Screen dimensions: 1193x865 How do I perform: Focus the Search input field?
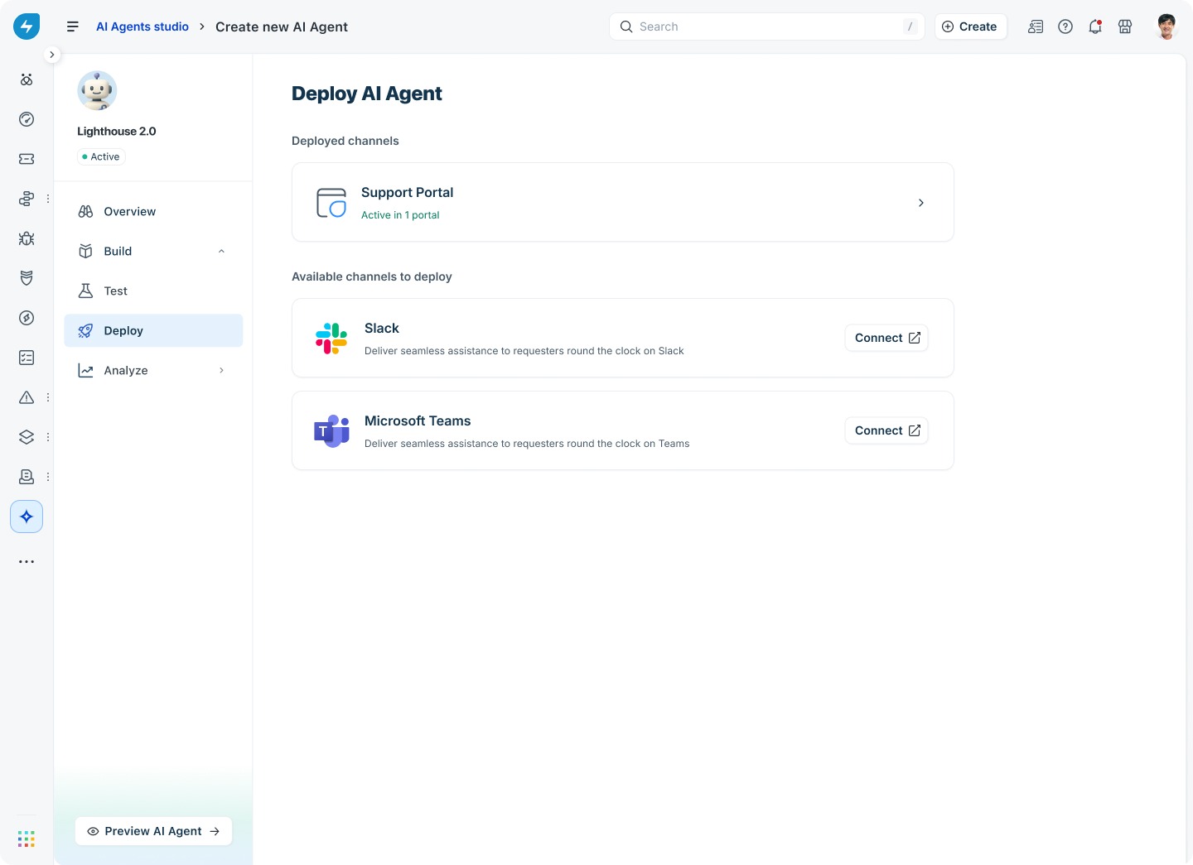[x=767, y=26]
